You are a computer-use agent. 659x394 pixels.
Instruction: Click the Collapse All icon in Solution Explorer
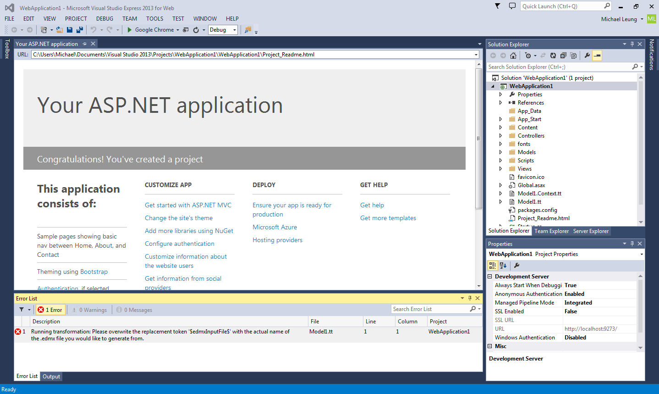563,55
